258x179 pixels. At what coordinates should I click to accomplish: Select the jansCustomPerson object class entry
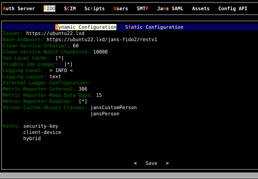114,108
